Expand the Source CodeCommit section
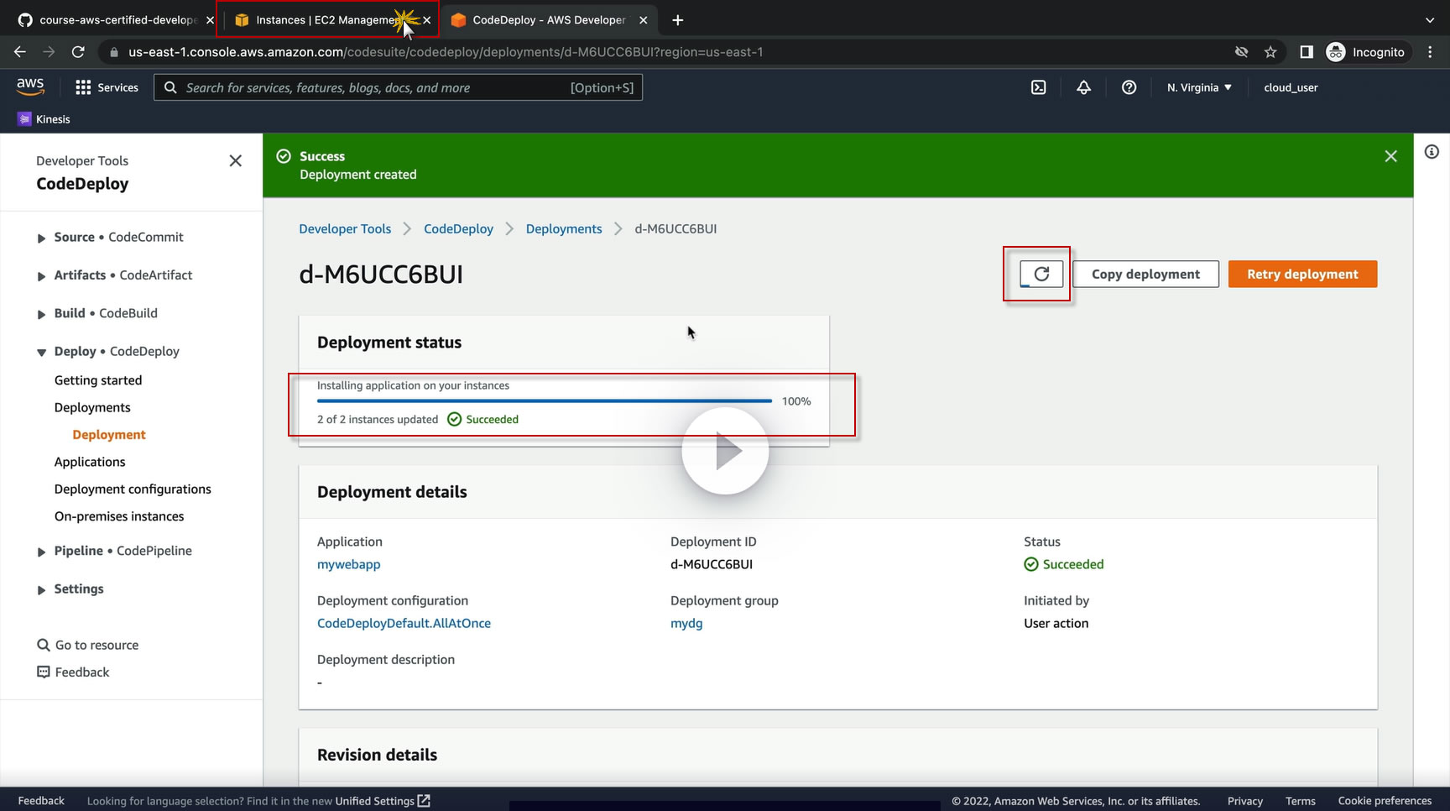 click(x=110, y=238)
